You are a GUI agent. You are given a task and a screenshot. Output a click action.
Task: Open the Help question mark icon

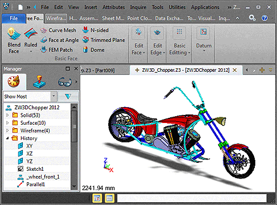click(x=264, y=18)
